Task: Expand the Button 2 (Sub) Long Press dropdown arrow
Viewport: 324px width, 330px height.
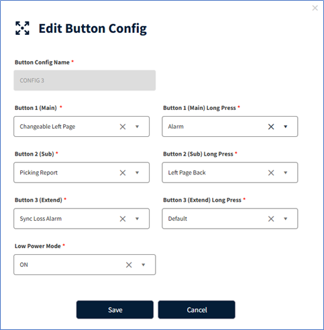Action: point(286,173)
